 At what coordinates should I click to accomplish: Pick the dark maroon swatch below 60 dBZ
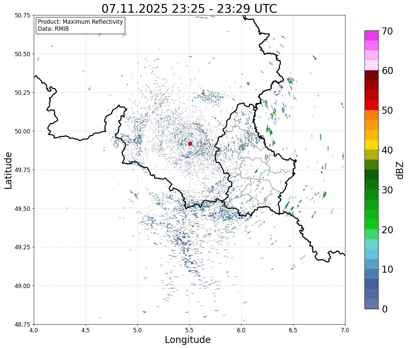click(372, 75)
